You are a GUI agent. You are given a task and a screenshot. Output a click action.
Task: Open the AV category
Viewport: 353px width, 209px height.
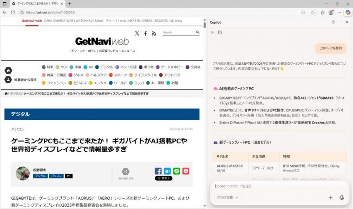tap(88, 67)
